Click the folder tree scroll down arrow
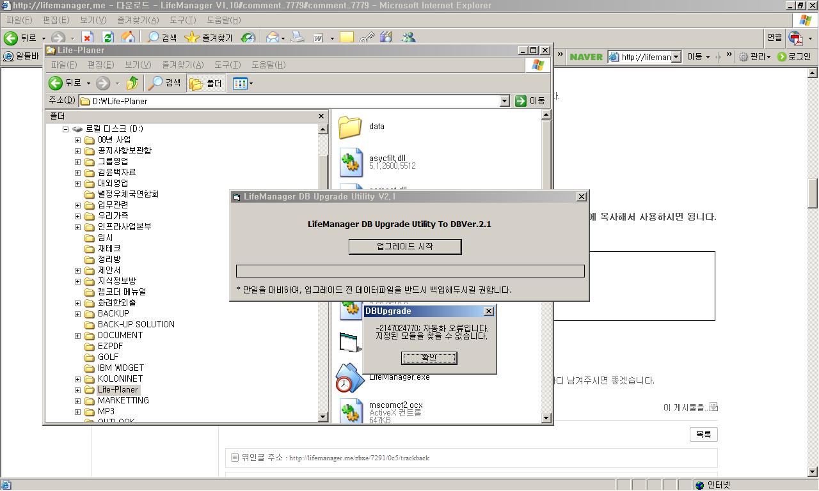 point(323,417)
